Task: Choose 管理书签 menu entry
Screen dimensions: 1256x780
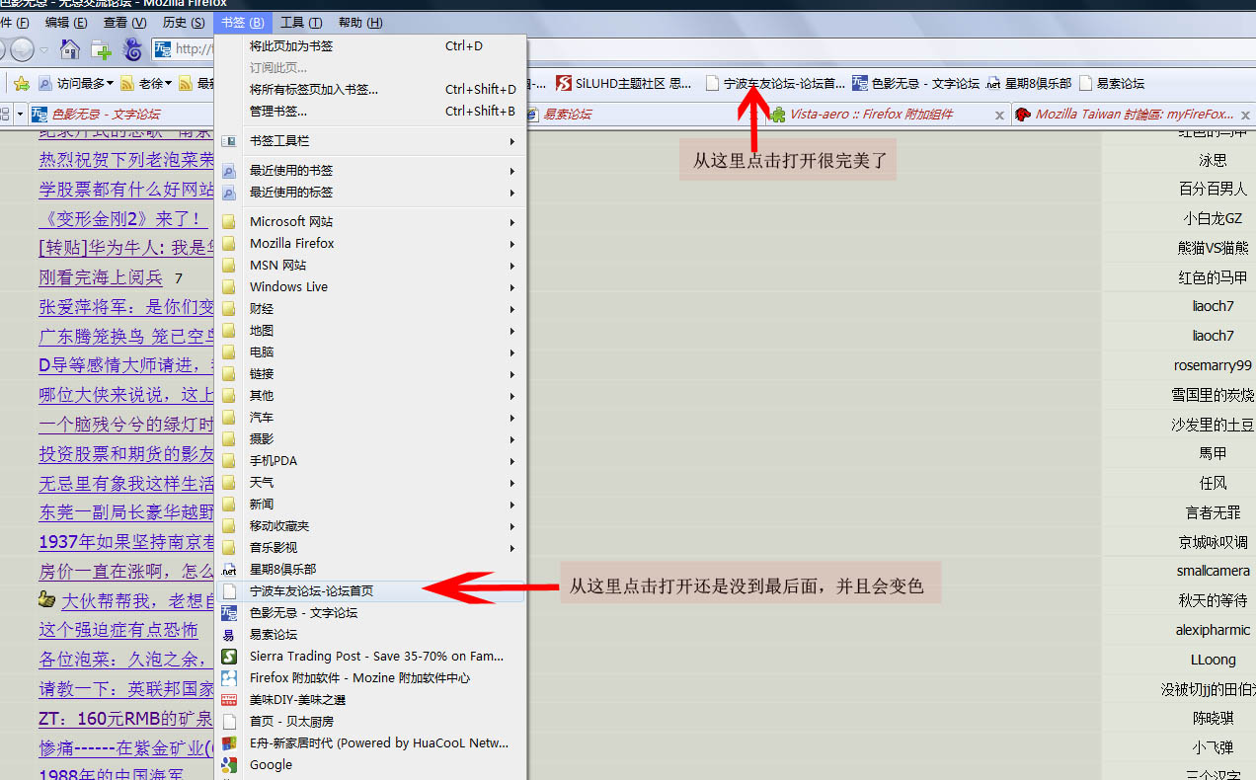Action: 370,112
